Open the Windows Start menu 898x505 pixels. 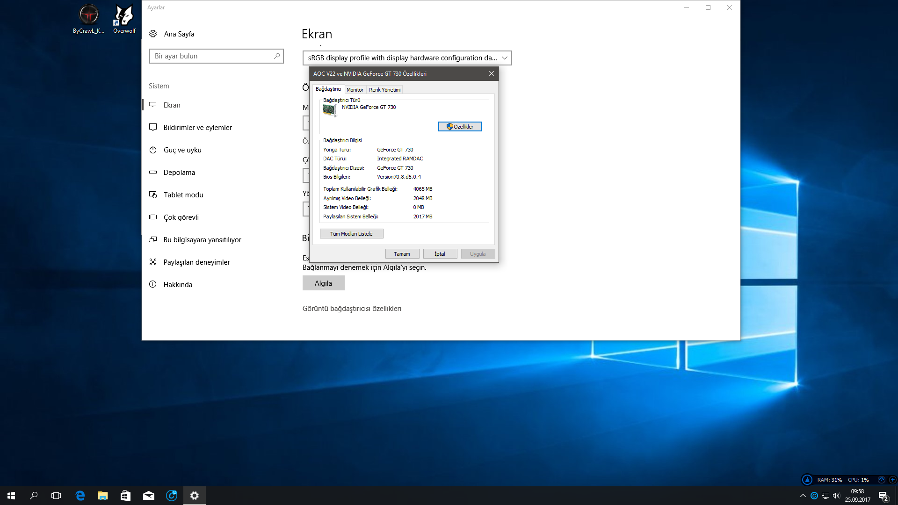(x=11, y=496)
